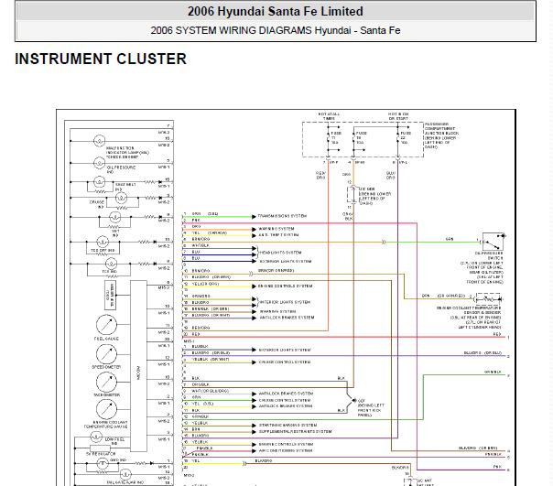Image resolution: width=553 pixels, height=486 pixels.
Task: Click the 'SPEEDOMETER' label
Action: [x=106, y=367]
